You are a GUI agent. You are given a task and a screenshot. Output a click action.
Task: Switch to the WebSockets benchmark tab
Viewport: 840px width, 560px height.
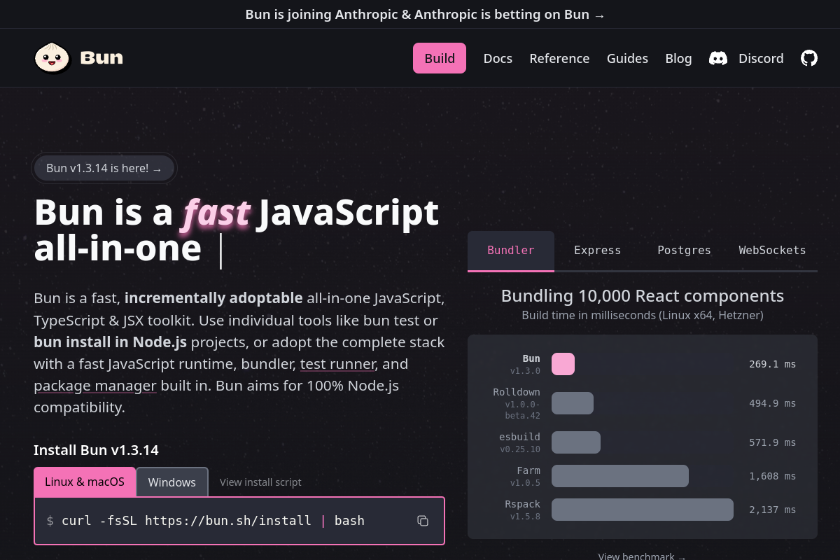[x=772, y=251]
